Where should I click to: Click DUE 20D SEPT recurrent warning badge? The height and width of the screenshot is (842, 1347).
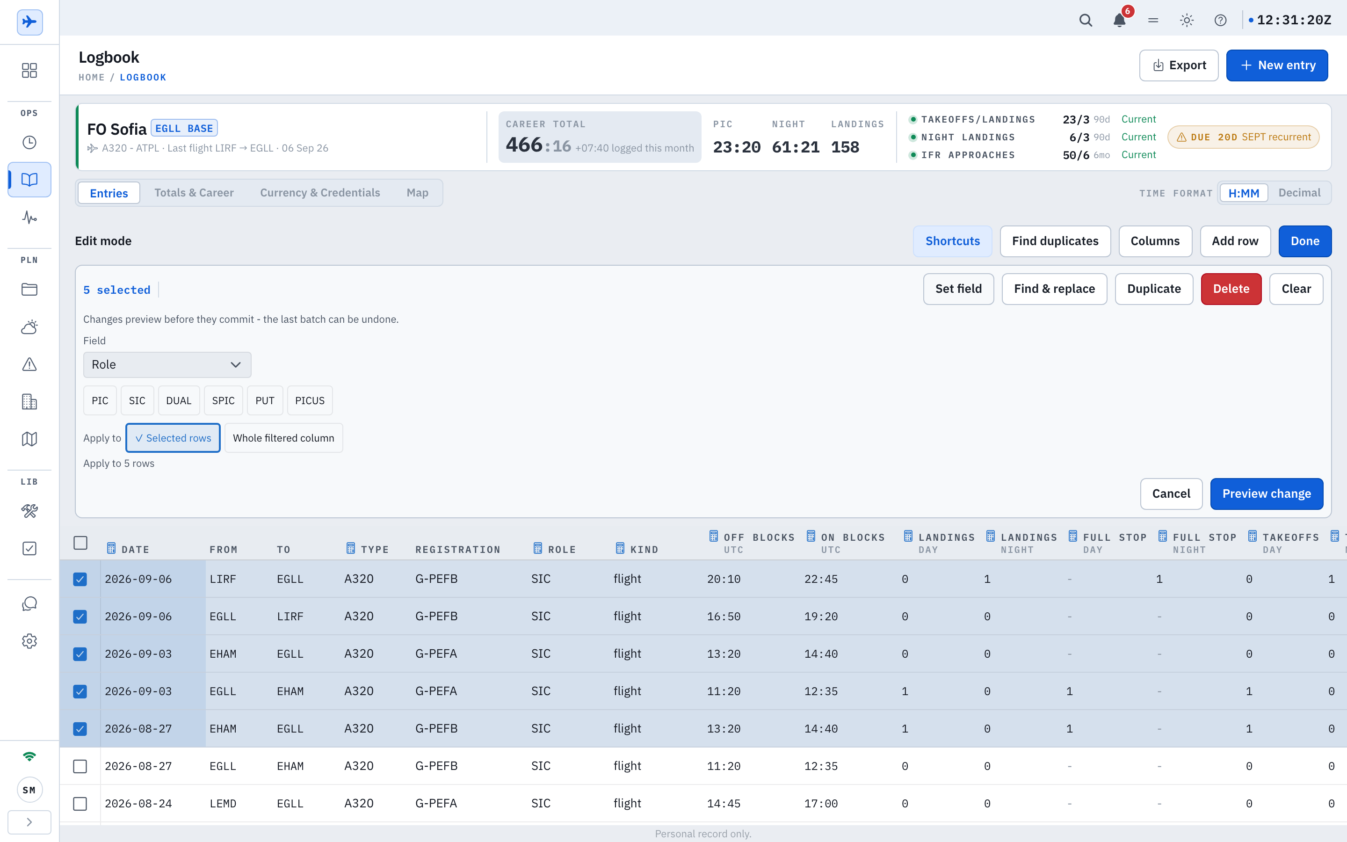[x=1244, y=137]
